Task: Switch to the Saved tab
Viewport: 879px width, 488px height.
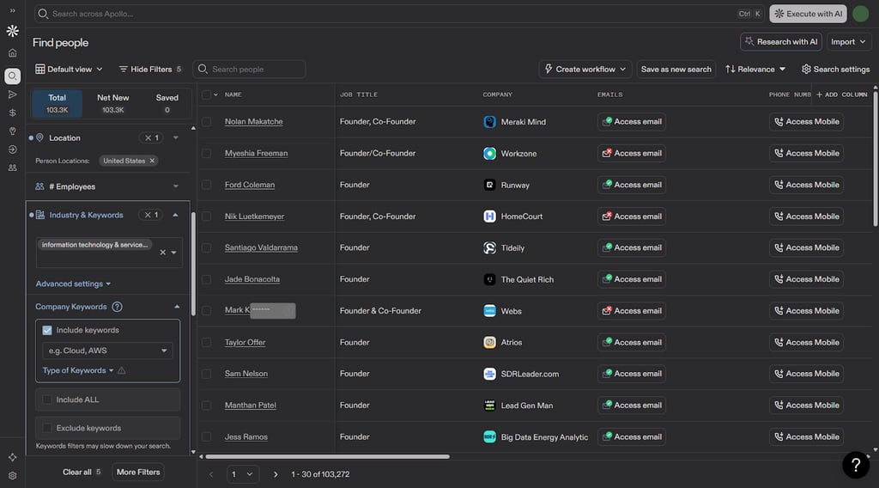Action: 167,103
